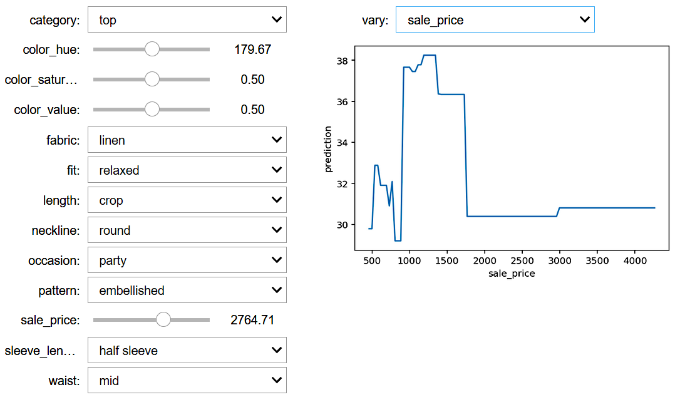
Task: Click the sale_price x-axis label on chart
Action: (512, 274)
